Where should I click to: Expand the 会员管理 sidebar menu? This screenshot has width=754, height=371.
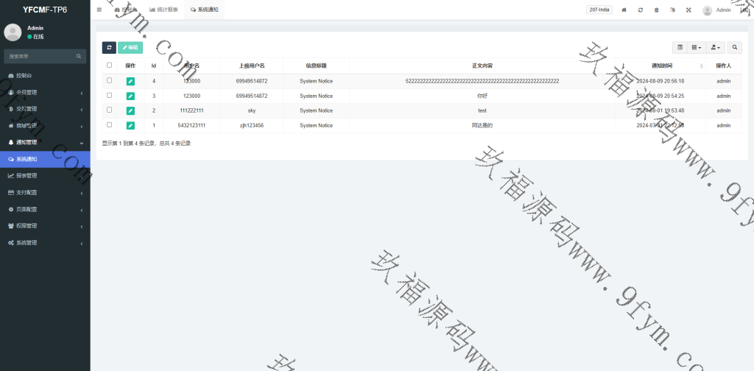(x=44, y=92)
